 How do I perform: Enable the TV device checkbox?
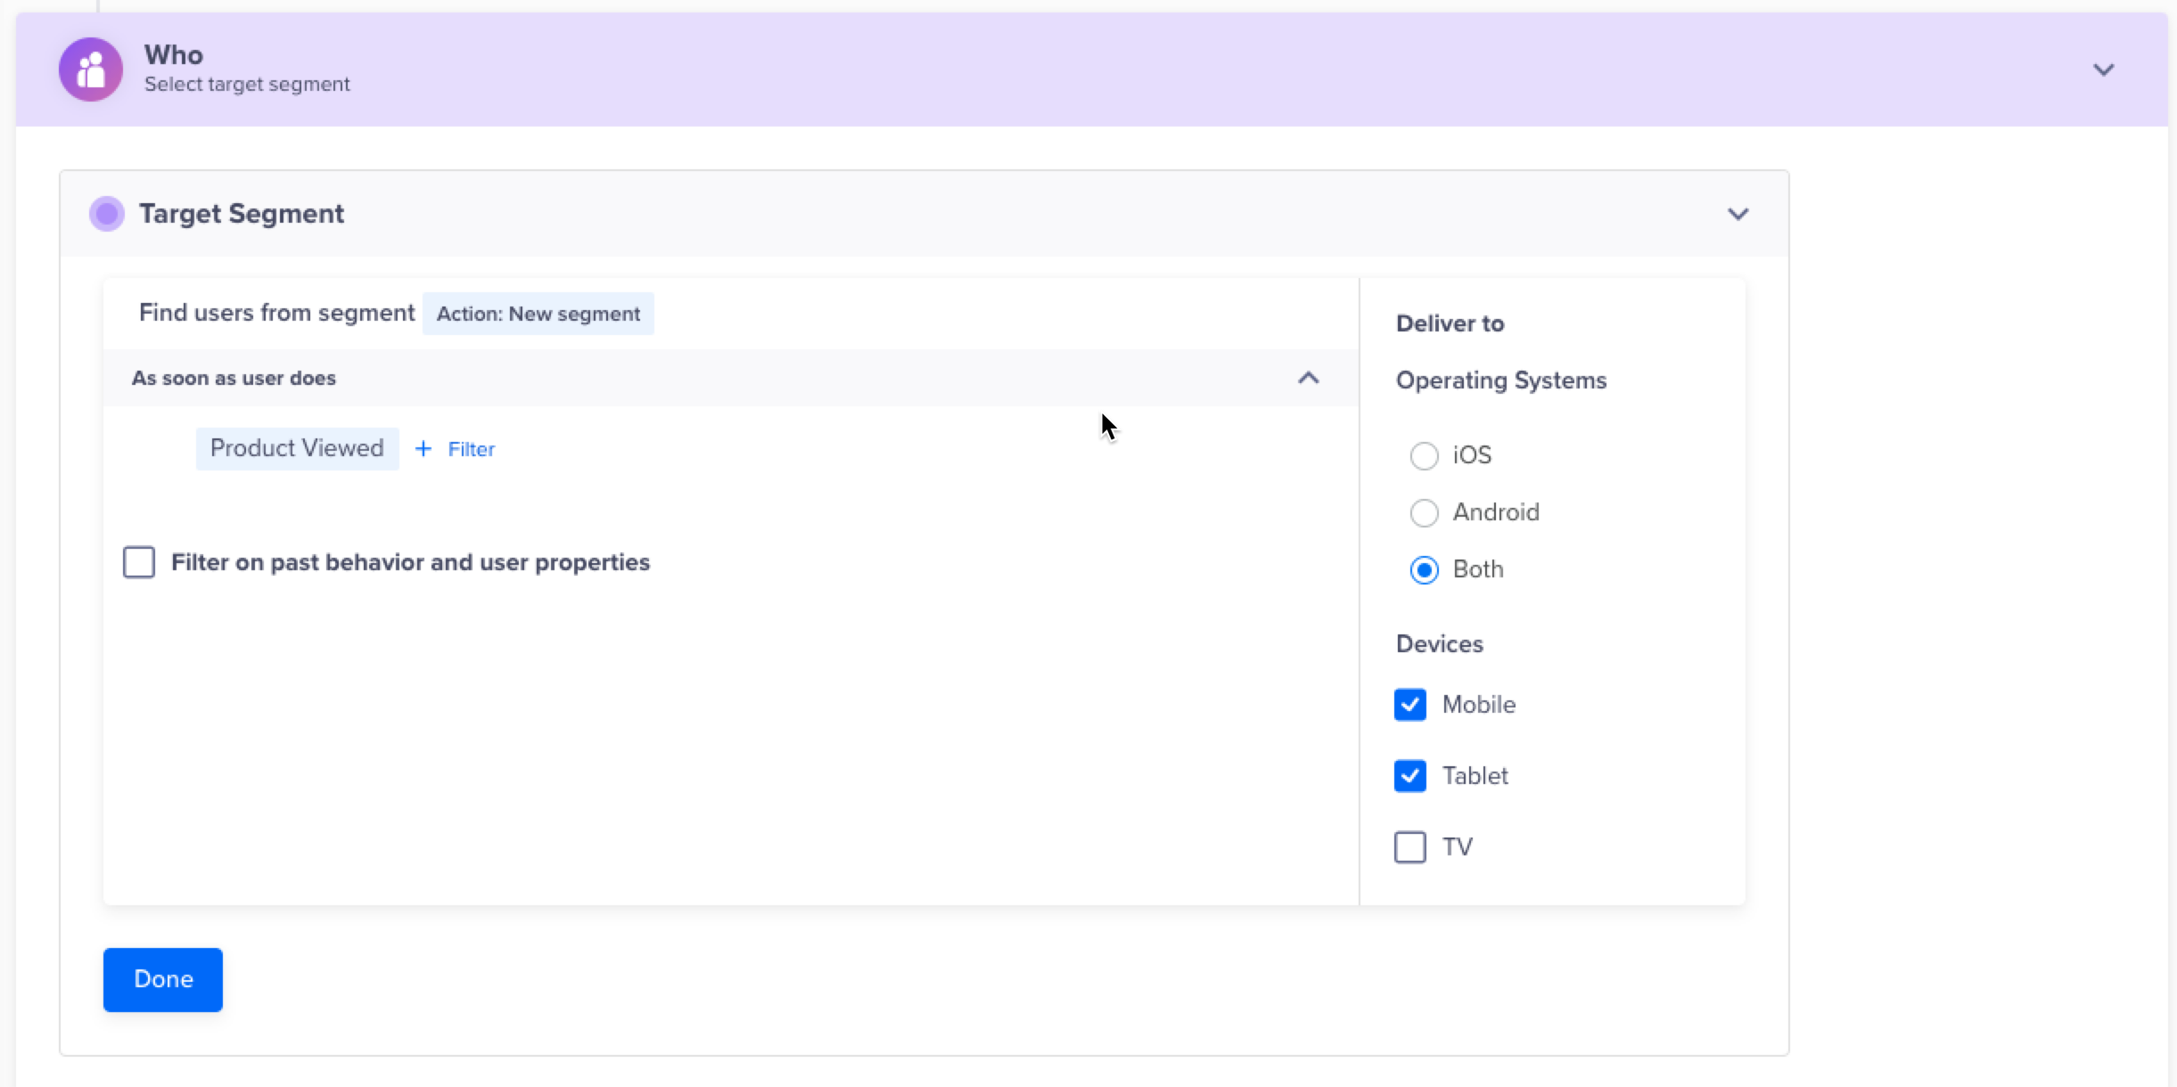coord(1409,846)
